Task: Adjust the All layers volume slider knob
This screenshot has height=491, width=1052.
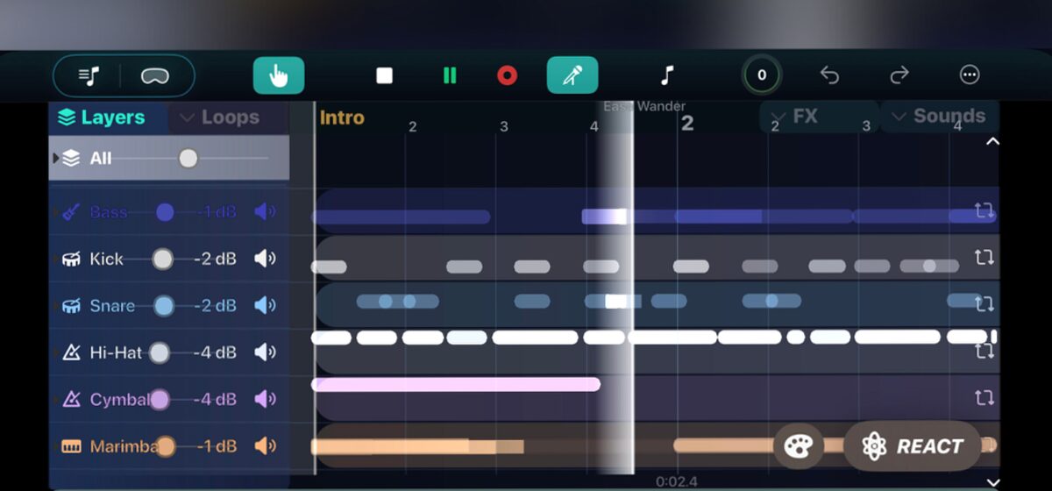Action: pos(188,159)
